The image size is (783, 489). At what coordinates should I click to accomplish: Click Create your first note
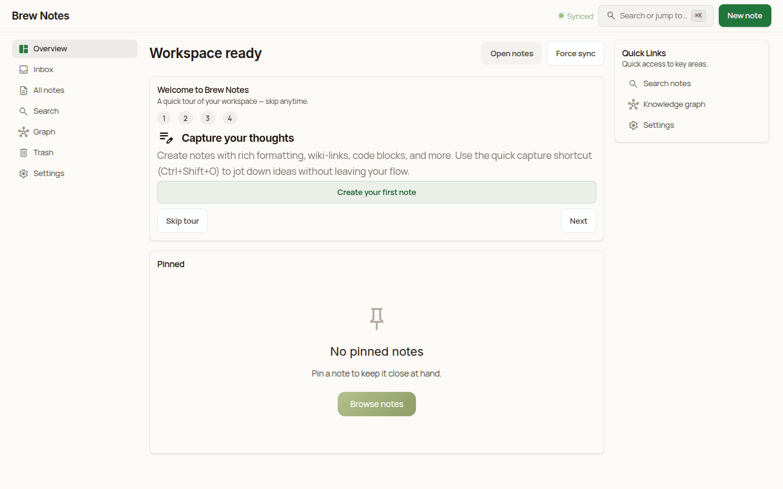(377, 193)
